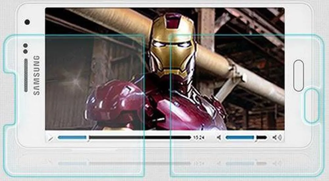Image resolution: width=329 pixels, height=181 pixels.
Task: Click the 15:24 time readout
Action: (199, 138)
